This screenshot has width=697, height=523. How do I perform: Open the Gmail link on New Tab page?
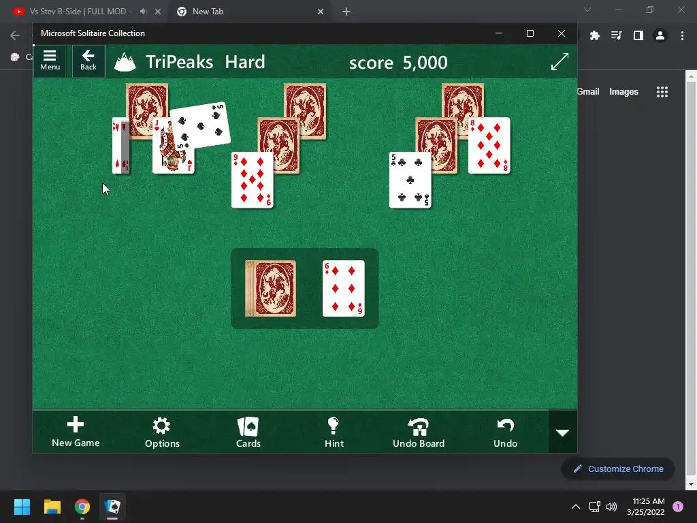click(588, 92)
